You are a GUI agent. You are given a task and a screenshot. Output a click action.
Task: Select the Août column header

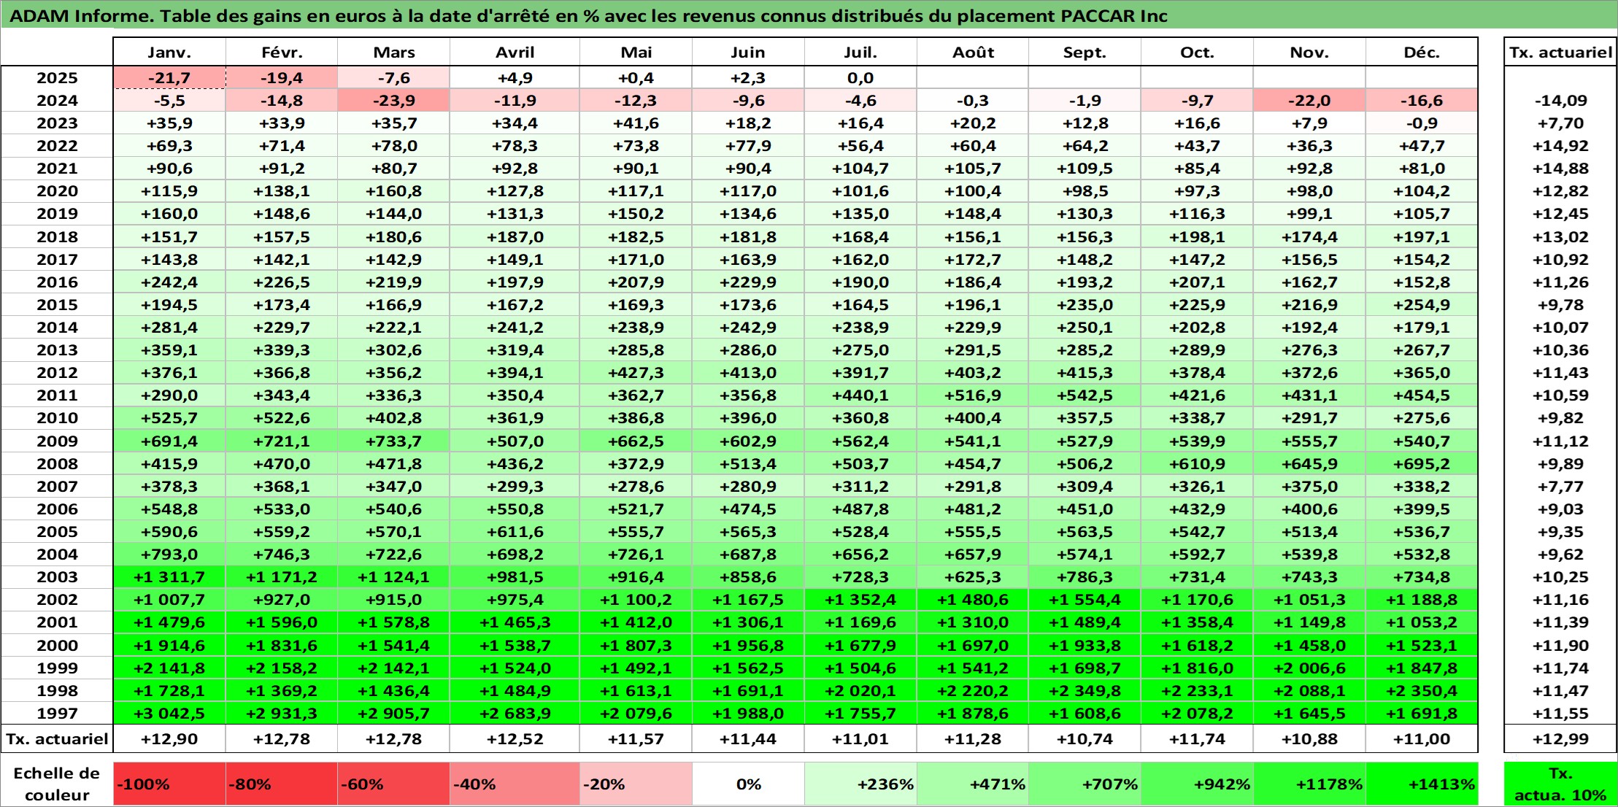click(x=973, y=52)
